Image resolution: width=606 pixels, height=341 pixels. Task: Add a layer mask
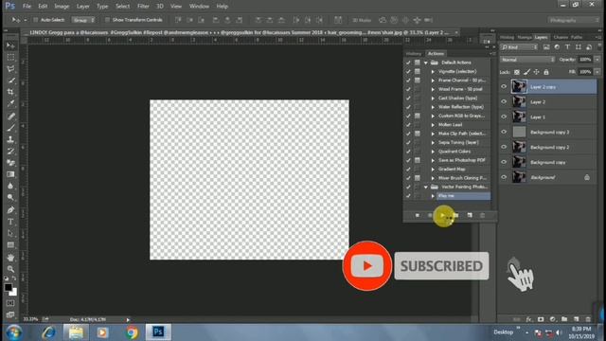[x=541, y=319]
